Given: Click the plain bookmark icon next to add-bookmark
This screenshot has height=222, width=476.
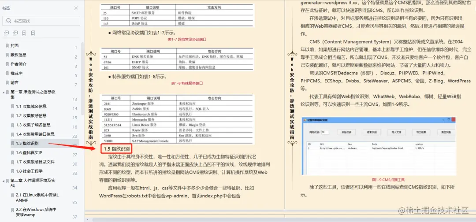Looking at the screenshot, I should (x=33, y=33).
